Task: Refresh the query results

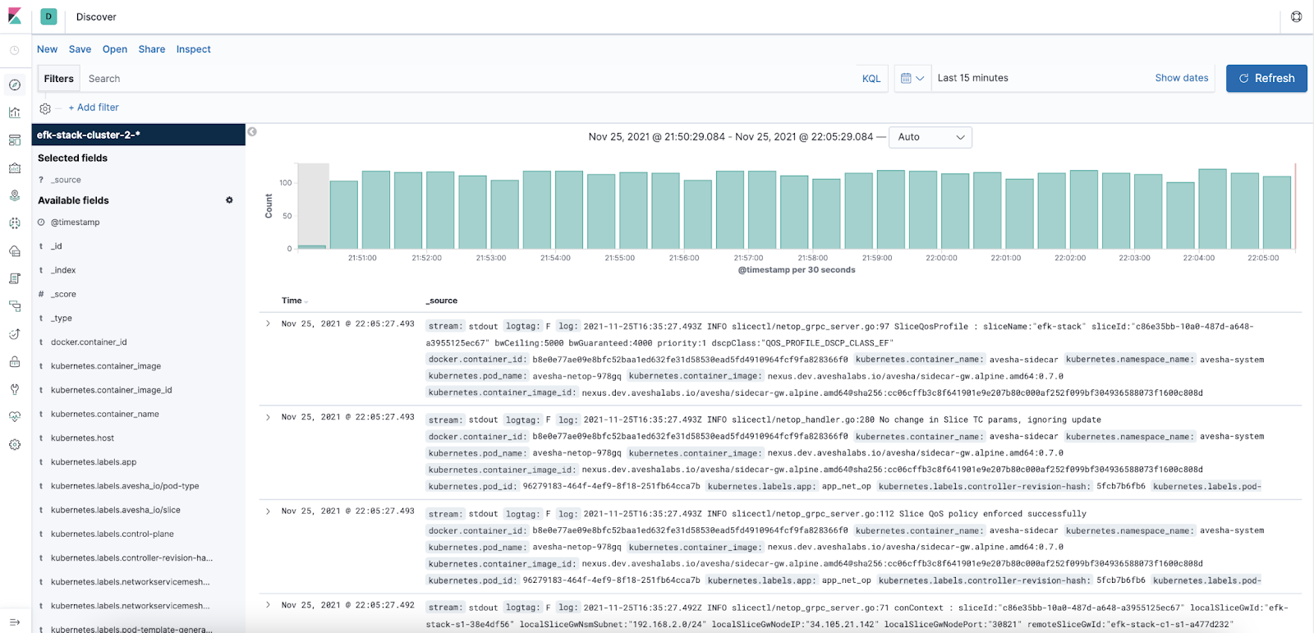Action: pos(1266,78)
